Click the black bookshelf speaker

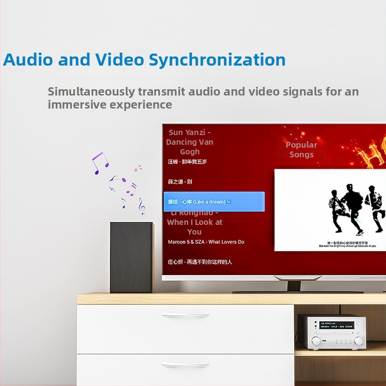pos(131,257)
